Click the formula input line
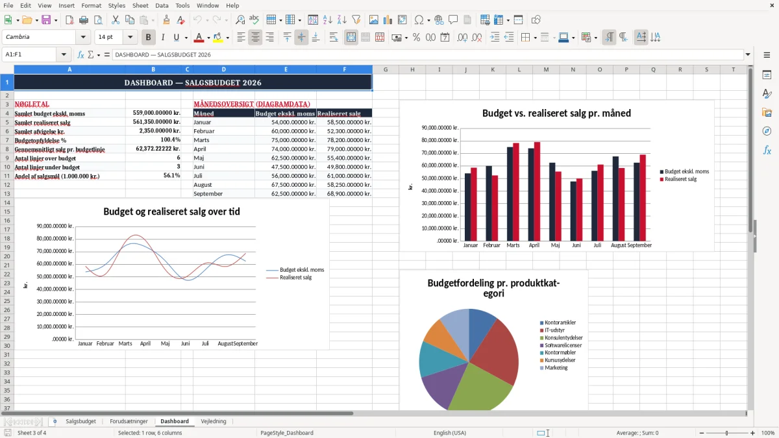779x438 pixels. [x=427, y=55]
